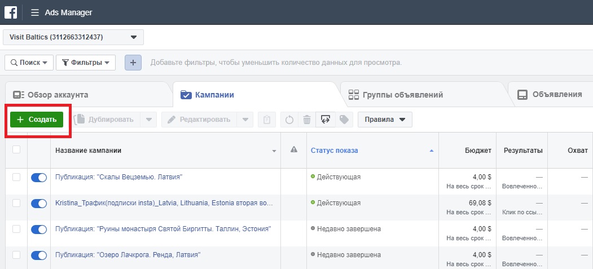This screenshot has width=593, height=269.
Task: Click the revert circular arrow icon
Action: (289, 120)
